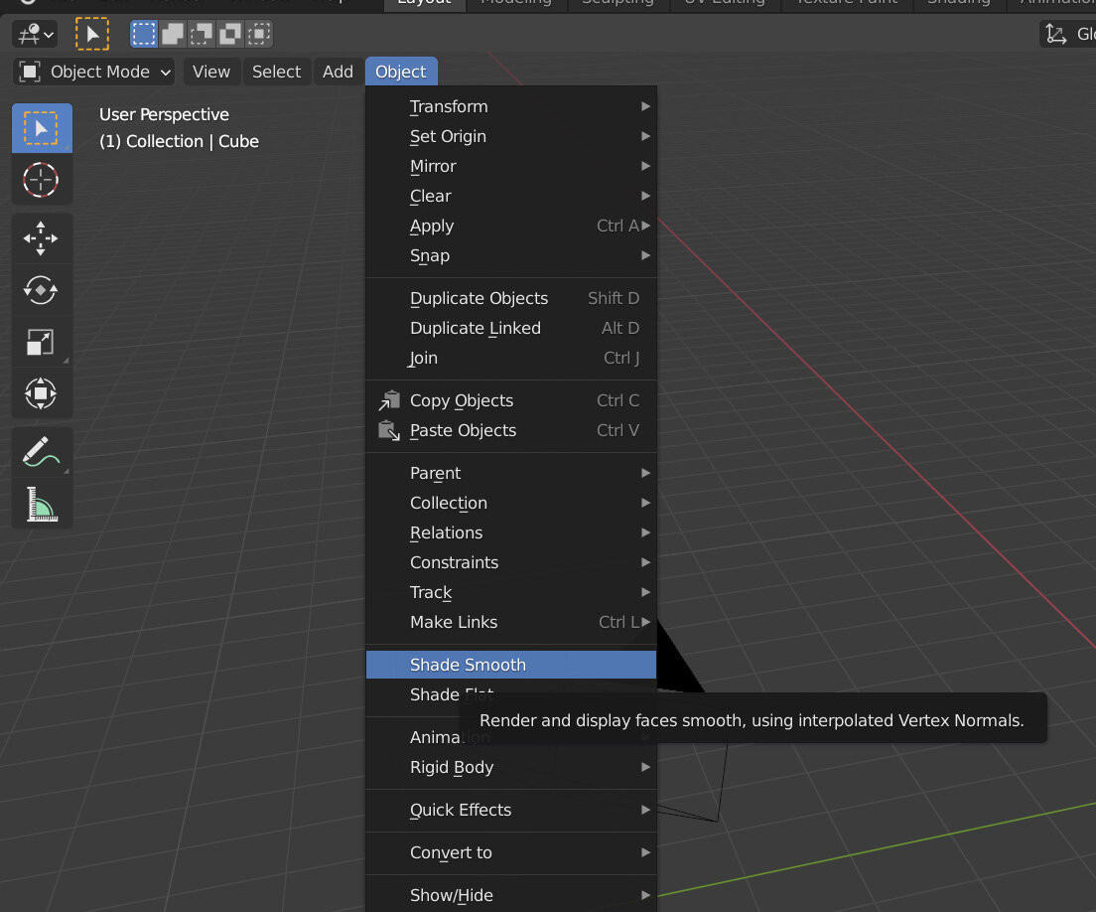Pick the Scale tool
1096x912 pixels.
(x=42, y=342)
